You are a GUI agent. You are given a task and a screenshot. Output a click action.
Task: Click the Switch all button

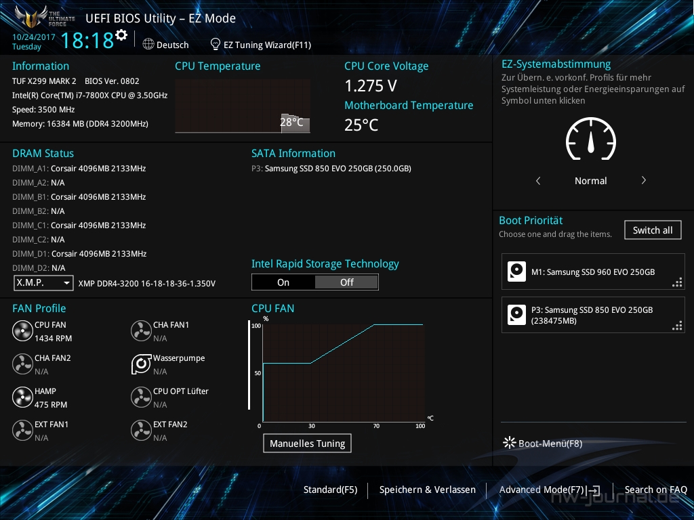click(x=653, y=230)
